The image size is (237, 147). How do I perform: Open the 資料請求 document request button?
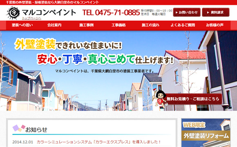pyautogui.click(x=215, y=12)
